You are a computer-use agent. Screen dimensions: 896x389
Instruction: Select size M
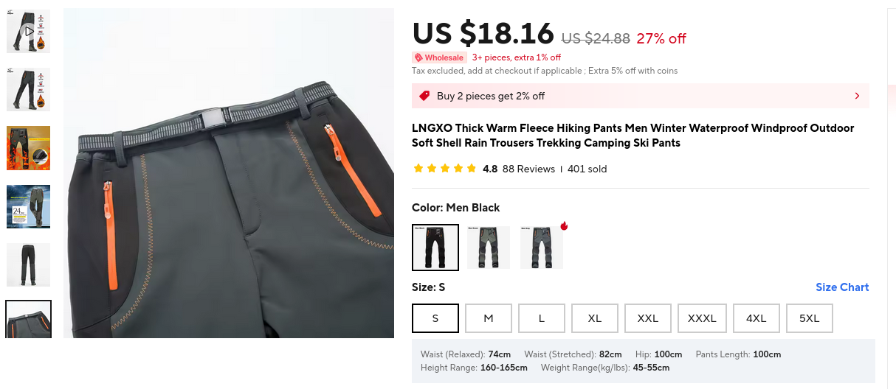489,318
